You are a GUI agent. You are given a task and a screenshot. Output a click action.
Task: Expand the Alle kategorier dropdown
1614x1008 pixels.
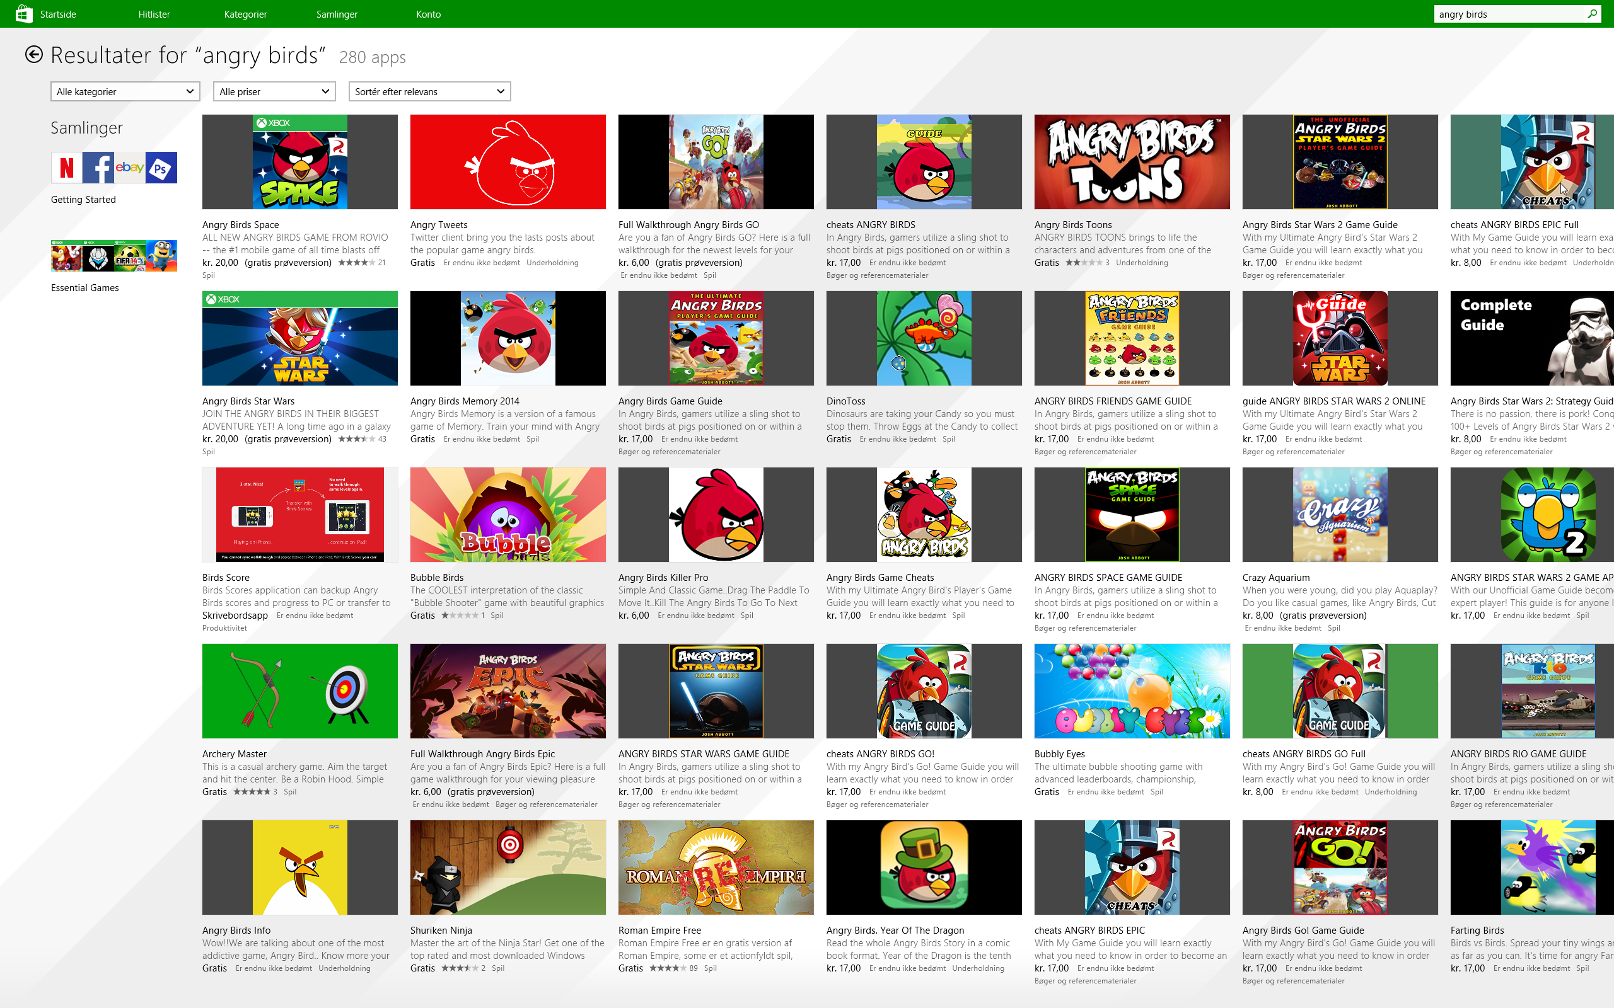(125, 91)
